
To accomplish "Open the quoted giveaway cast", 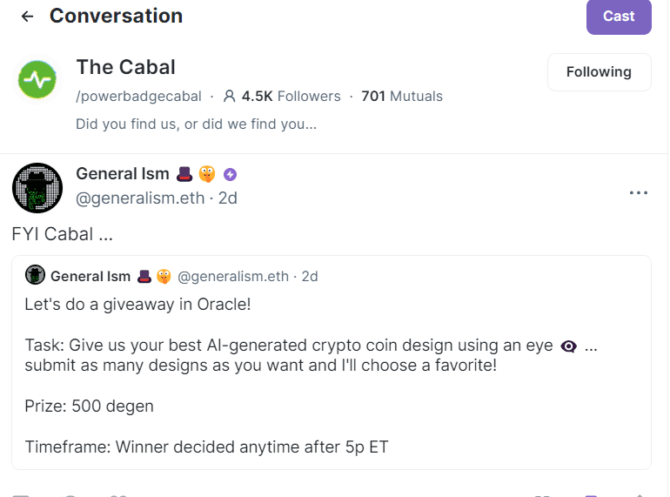I will [332, 362].
